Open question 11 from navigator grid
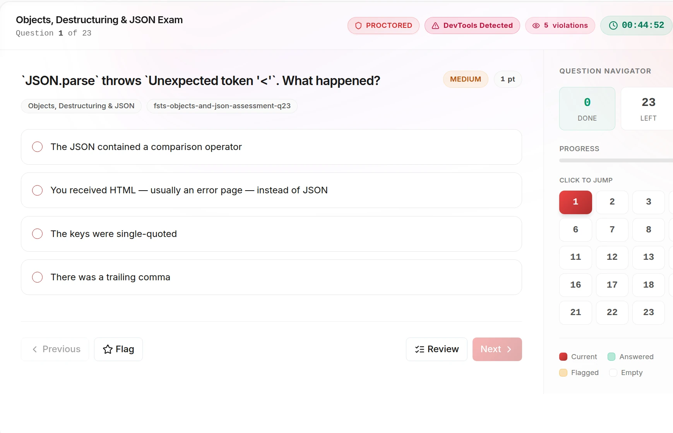673x433 pixels. click(x=575, y=257)
